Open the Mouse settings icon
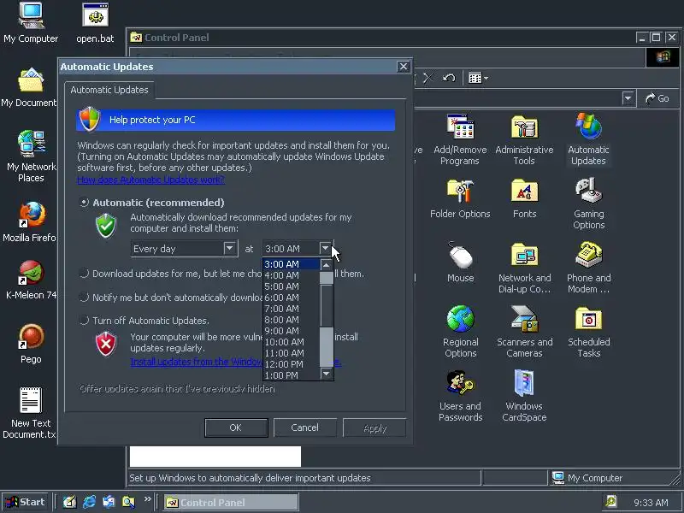 click(x=460, y=262)
